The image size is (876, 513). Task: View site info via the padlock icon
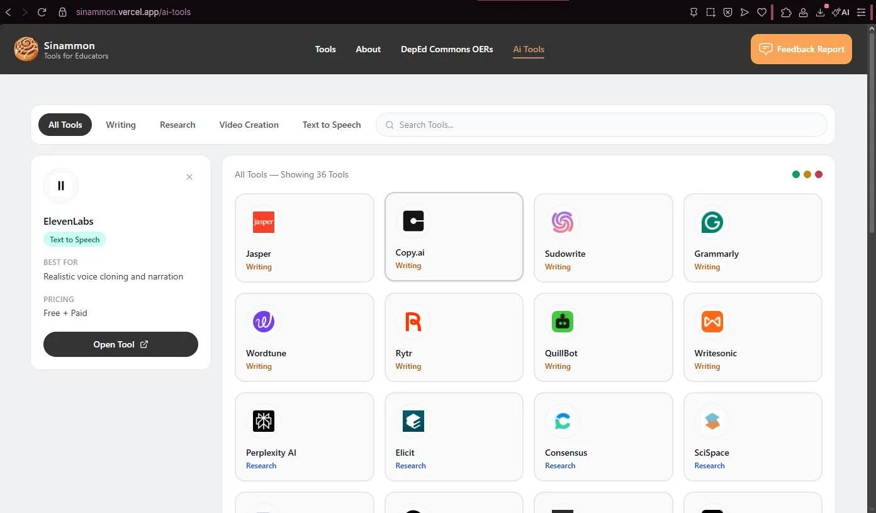tap(62, 12)
